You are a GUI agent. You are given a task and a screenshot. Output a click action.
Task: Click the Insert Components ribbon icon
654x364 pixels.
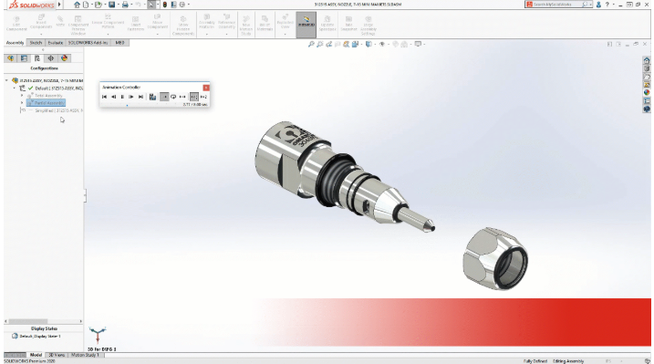pos(41,22)
